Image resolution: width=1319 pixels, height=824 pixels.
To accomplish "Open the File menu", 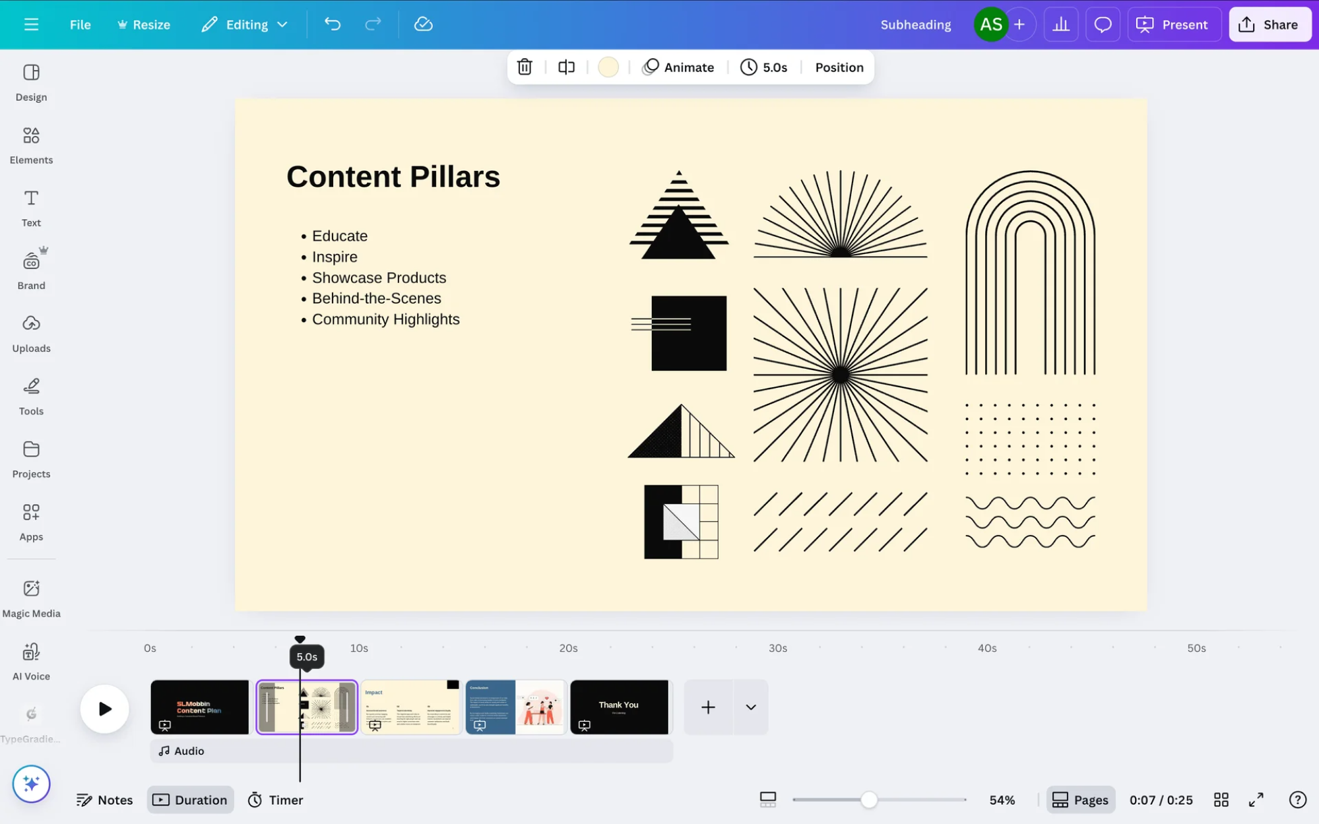I will [80, 25].
